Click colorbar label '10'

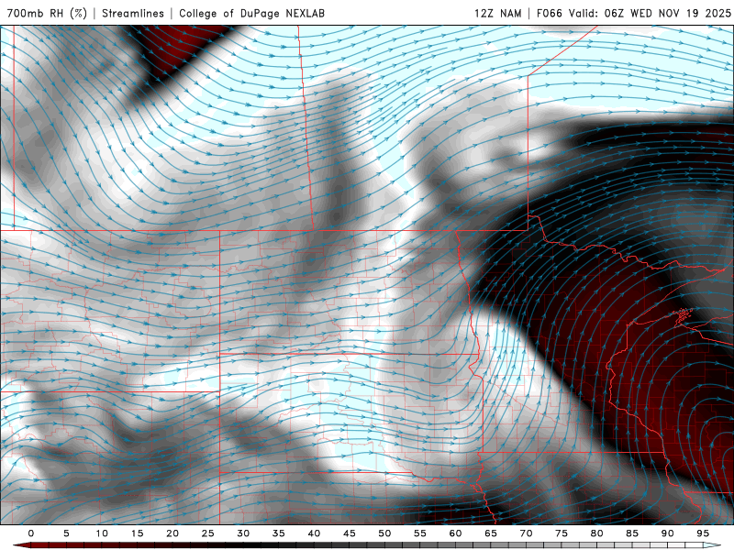[102, 533]
